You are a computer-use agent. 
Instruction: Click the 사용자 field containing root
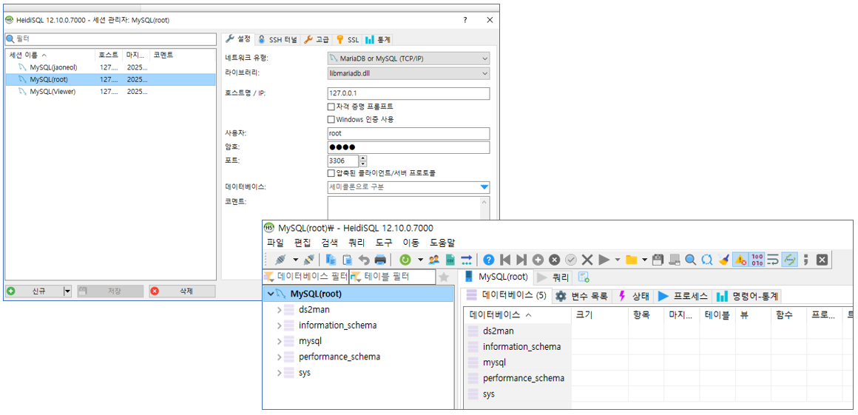pos(408,133)
